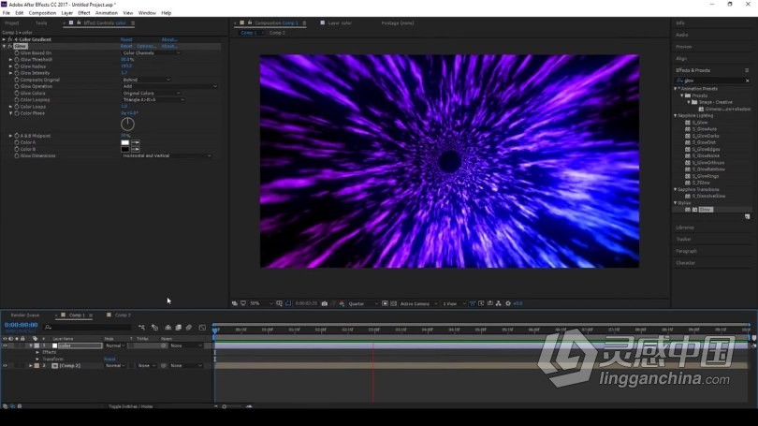Click the timeline current time 0:00:00:00
The image size is (758, 426).
(x=22, y=325)
